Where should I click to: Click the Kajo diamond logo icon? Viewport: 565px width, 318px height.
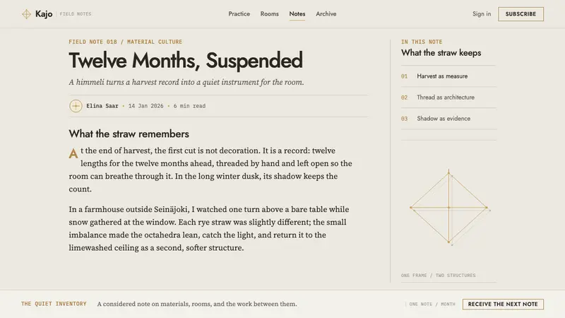(x=26, y=14)
